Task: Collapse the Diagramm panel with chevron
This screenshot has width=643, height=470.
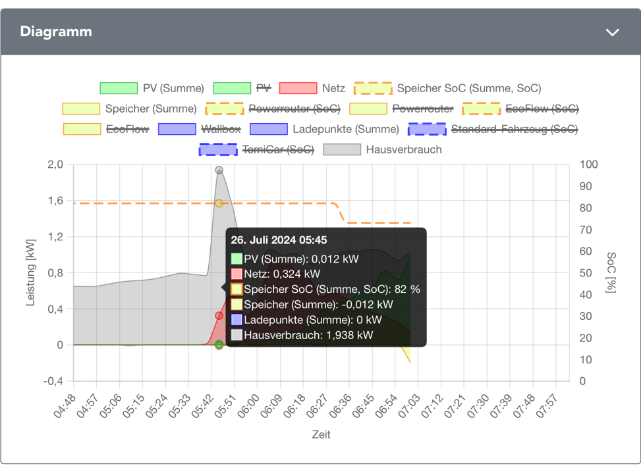Action: coord(612,32)
